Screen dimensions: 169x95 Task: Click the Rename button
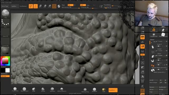pos(153,87)
